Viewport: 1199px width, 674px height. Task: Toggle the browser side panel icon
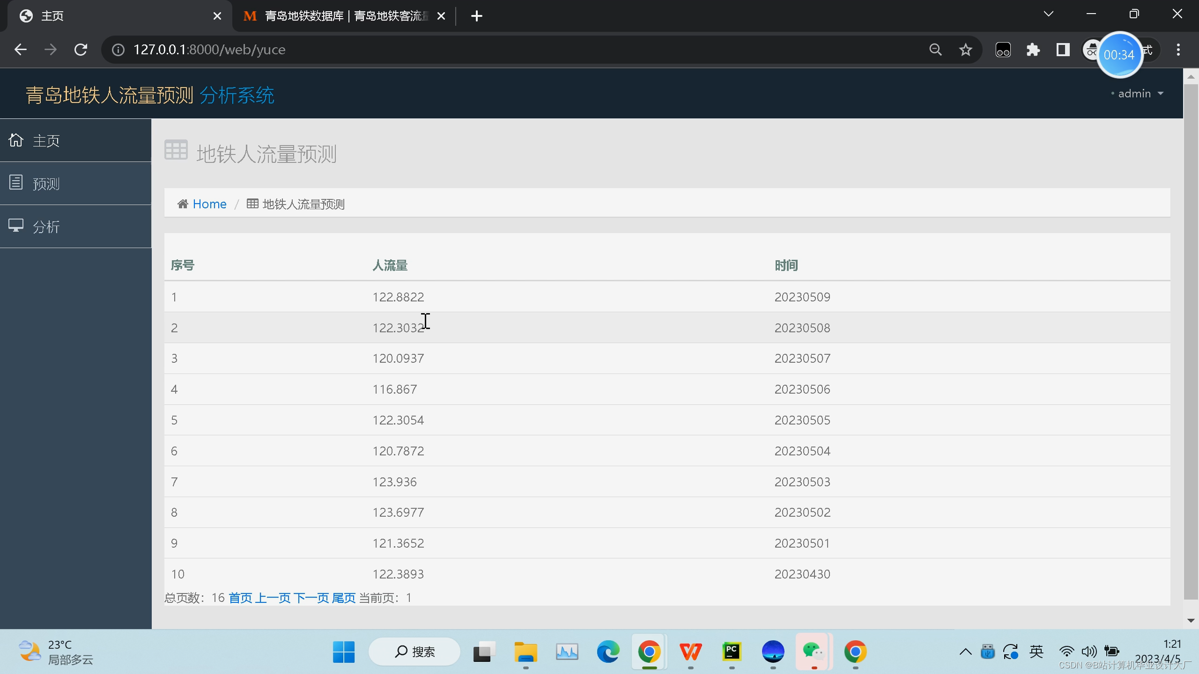point(1063,50)
